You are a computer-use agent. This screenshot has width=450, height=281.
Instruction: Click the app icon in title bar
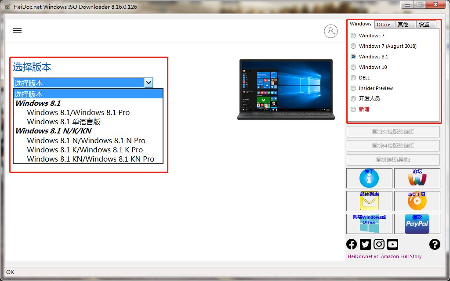(x=7, y=6)
